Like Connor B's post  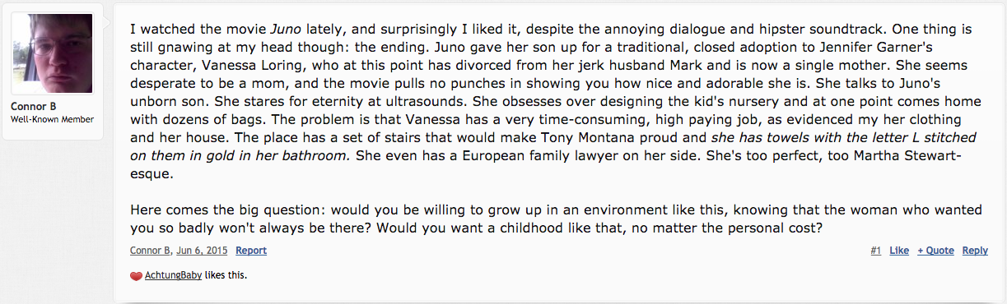click(899, 251)
